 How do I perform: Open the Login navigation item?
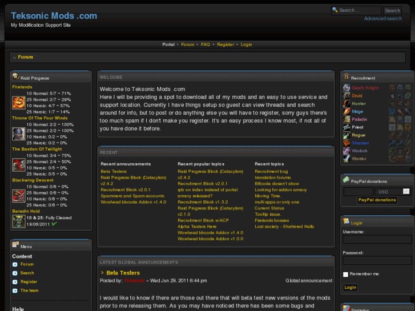246,45
